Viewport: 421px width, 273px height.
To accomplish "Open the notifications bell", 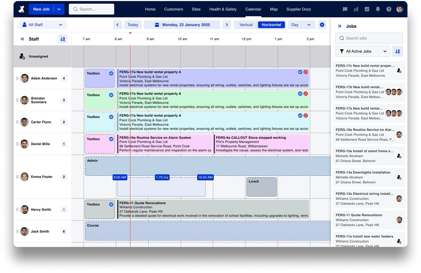I will [x=378, y=9].
